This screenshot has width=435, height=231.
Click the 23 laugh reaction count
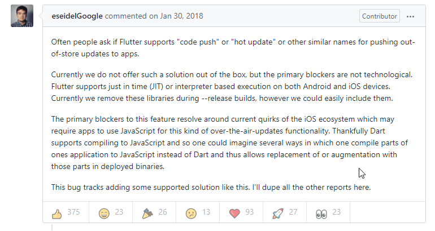[x=119, y=213]
